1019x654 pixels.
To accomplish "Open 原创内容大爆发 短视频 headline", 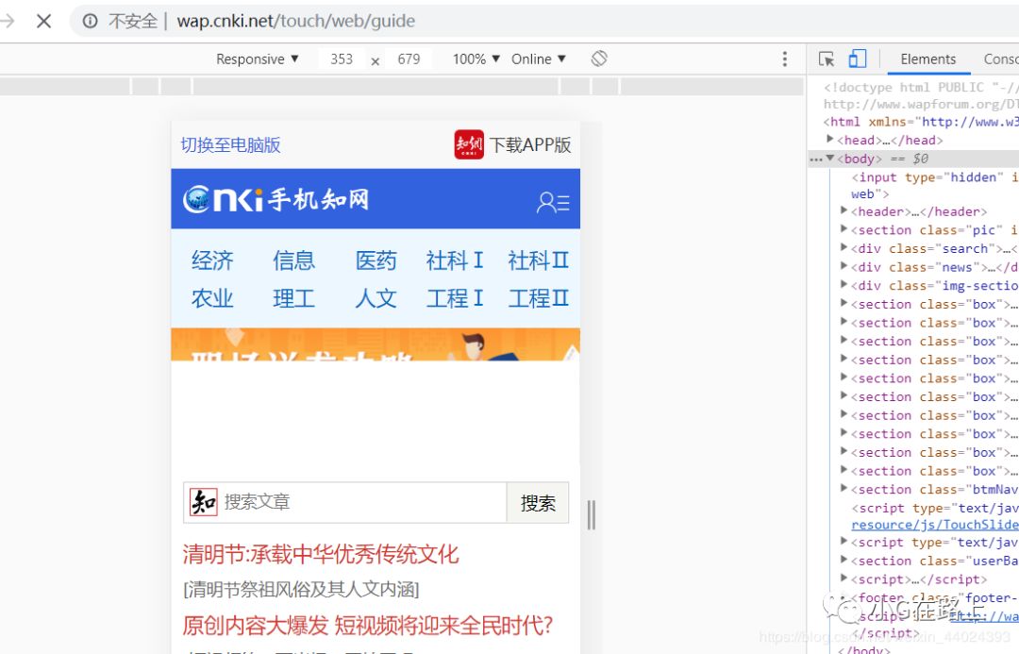I will click(x=367, y=626).
